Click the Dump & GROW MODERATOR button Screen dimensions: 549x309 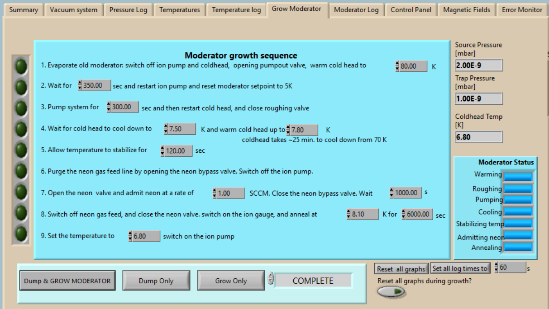click(x=67, y=281)
